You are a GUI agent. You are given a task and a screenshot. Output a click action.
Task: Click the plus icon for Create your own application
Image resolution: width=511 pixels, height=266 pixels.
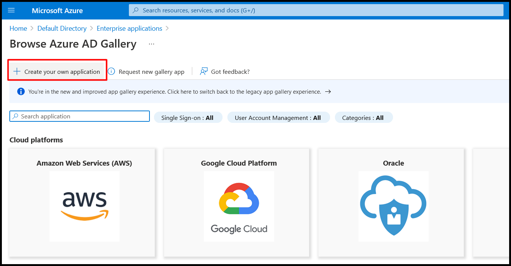tap(17, 72)
